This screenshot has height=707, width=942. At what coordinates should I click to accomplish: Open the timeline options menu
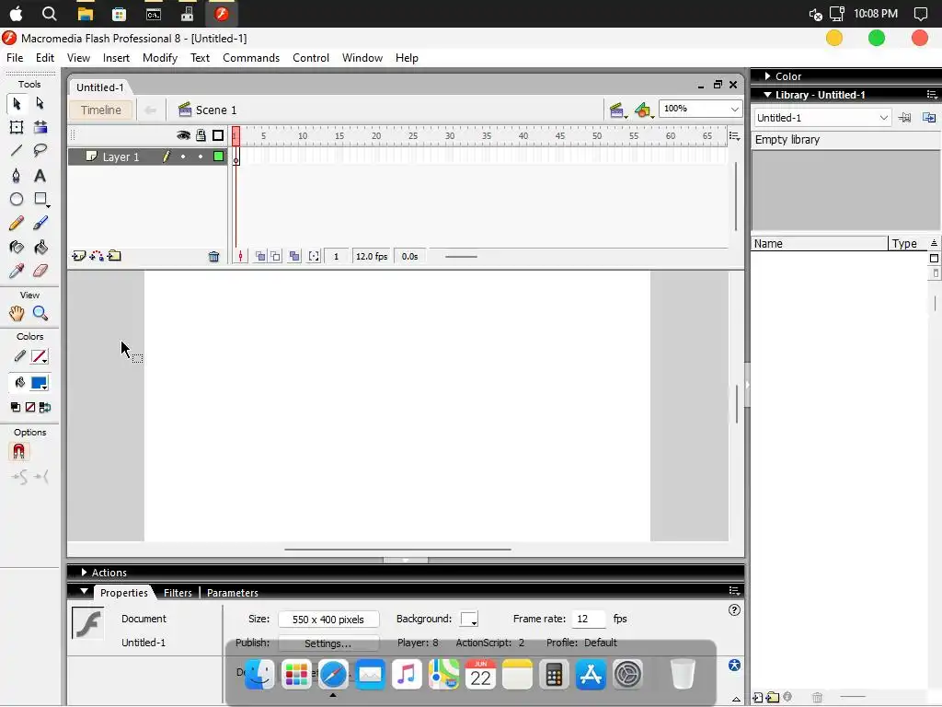[x=734, y=136]
